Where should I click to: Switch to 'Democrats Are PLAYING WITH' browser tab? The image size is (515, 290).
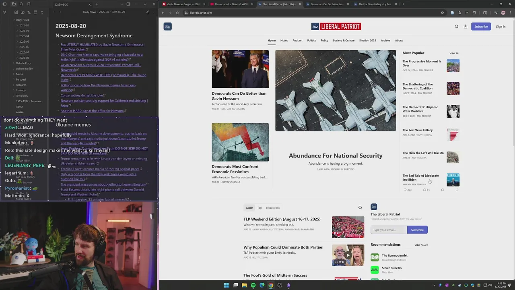point(229,4)
